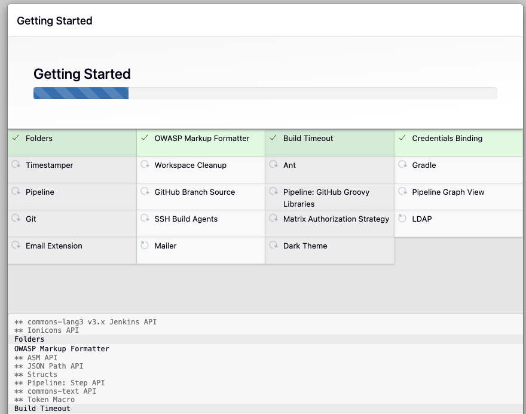The height and width of the screenshot is (414, 526).
Task: Click the pending icon next to Workspace Cleanup
Action: [x=145, y=164]
